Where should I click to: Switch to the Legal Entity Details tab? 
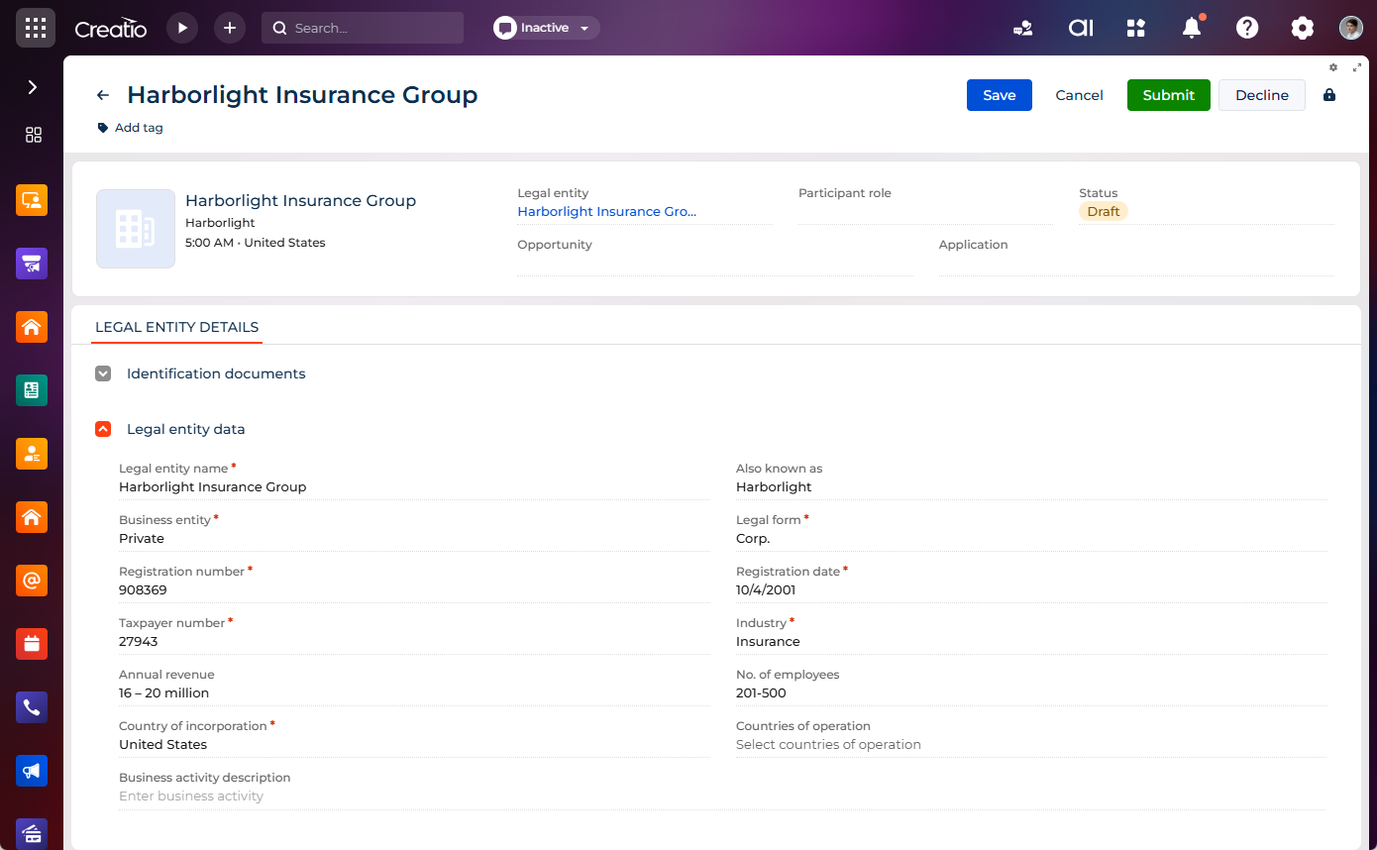tap(176, 327)
